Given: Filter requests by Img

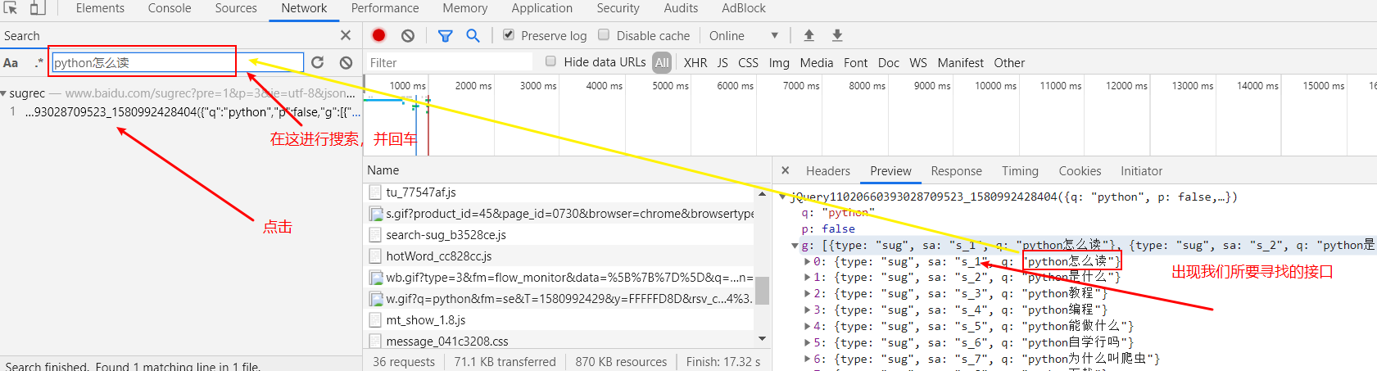Looking at the screenshot, I should pos(779,62).
